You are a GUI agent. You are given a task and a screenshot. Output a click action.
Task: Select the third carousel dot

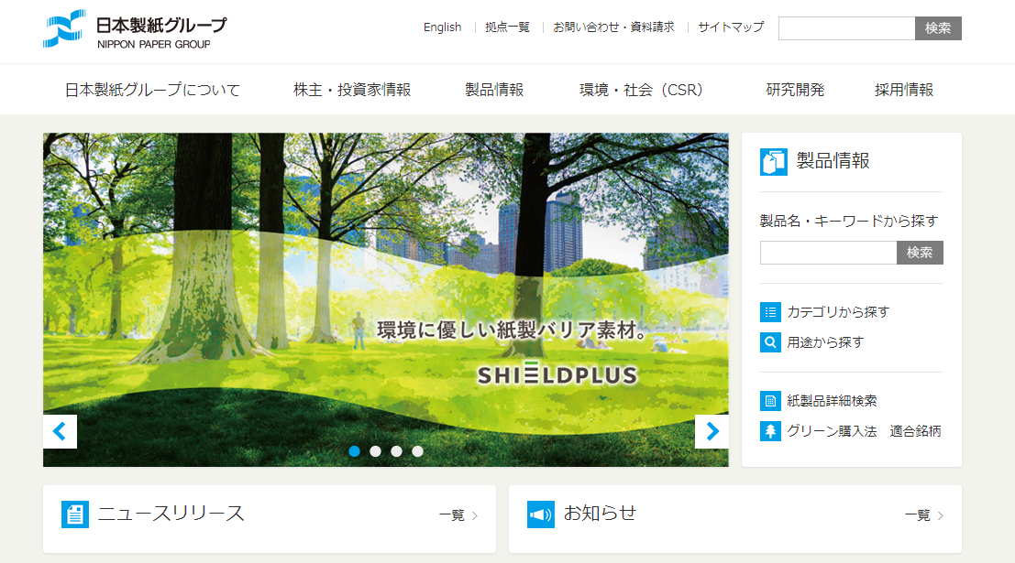click(x=397, y=451)
